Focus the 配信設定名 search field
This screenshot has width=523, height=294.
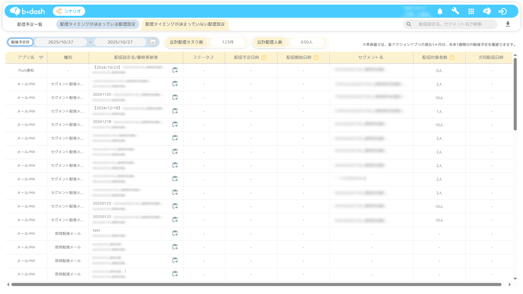click(454, 24)
